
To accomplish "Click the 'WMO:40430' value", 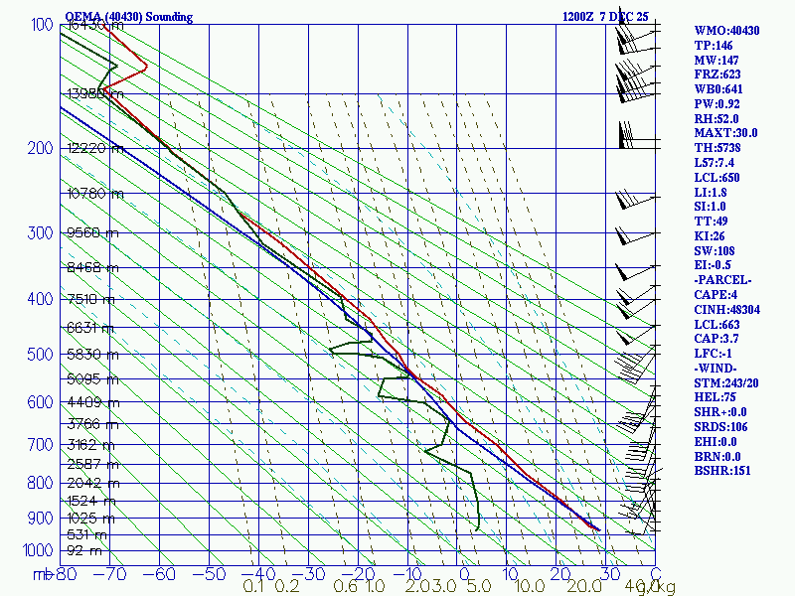I will point(726,31).
